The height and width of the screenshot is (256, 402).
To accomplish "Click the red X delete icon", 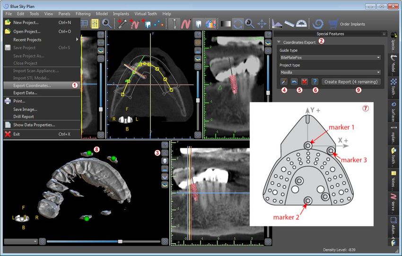I will coord(304,81).
